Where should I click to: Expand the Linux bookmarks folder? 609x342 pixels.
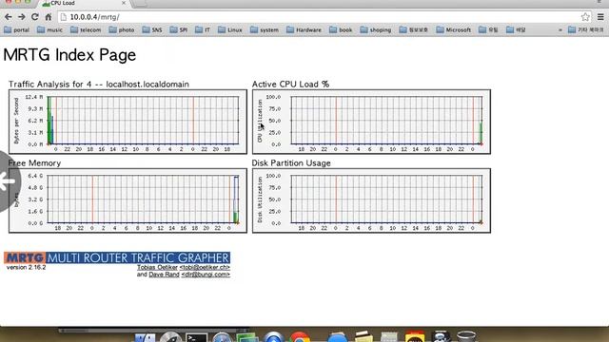(x=230, y=29)
